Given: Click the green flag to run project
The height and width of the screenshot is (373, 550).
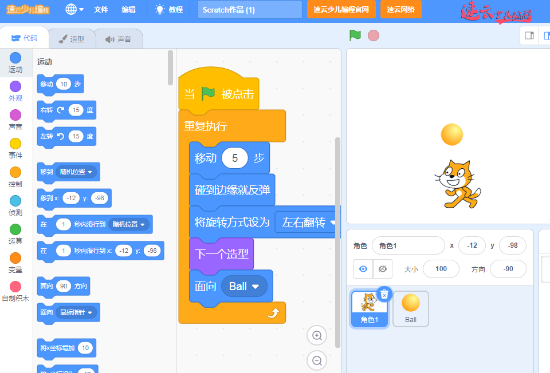Looking at the screenshot, I should click(x=355, y=35).
